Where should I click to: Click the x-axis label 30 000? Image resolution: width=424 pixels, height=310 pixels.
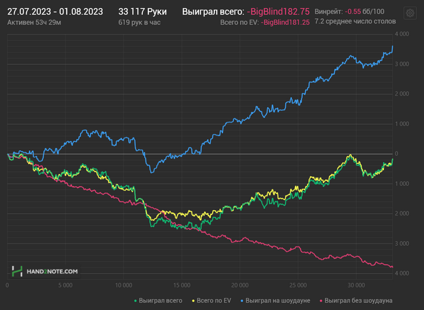pyautogui.click(x=356, y=285)
